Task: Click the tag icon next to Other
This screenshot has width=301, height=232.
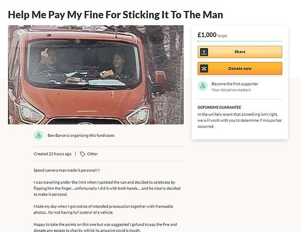Action: [82, 154]
